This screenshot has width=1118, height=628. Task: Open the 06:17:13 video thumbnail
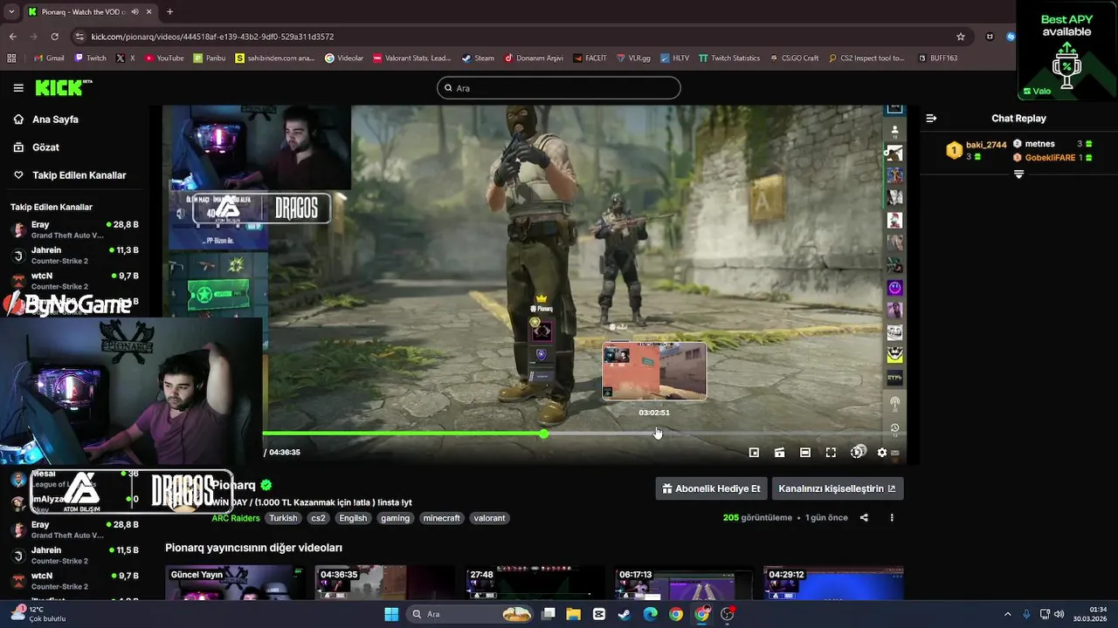(x=684, y=583)
